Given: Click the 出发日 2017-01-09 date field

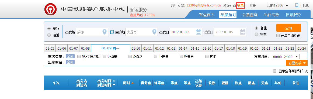Looking at the screenshot, I should pos(186,32).
